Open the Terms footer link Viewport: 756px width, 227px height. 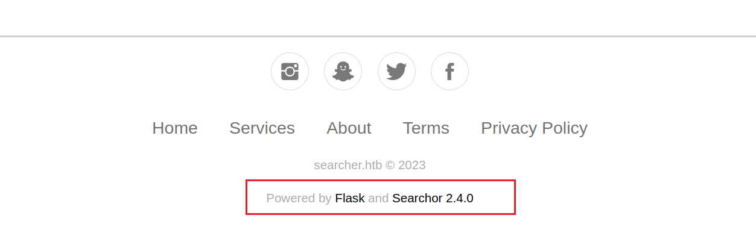click(x=426, y=128)
